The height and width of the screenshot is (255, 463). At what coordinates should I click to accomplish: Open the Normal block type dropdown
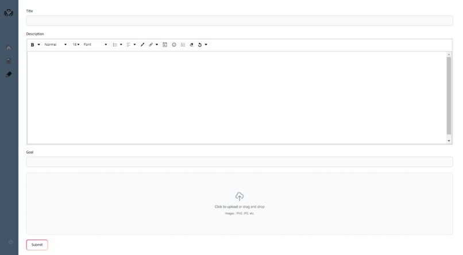[x=56, y=45]
